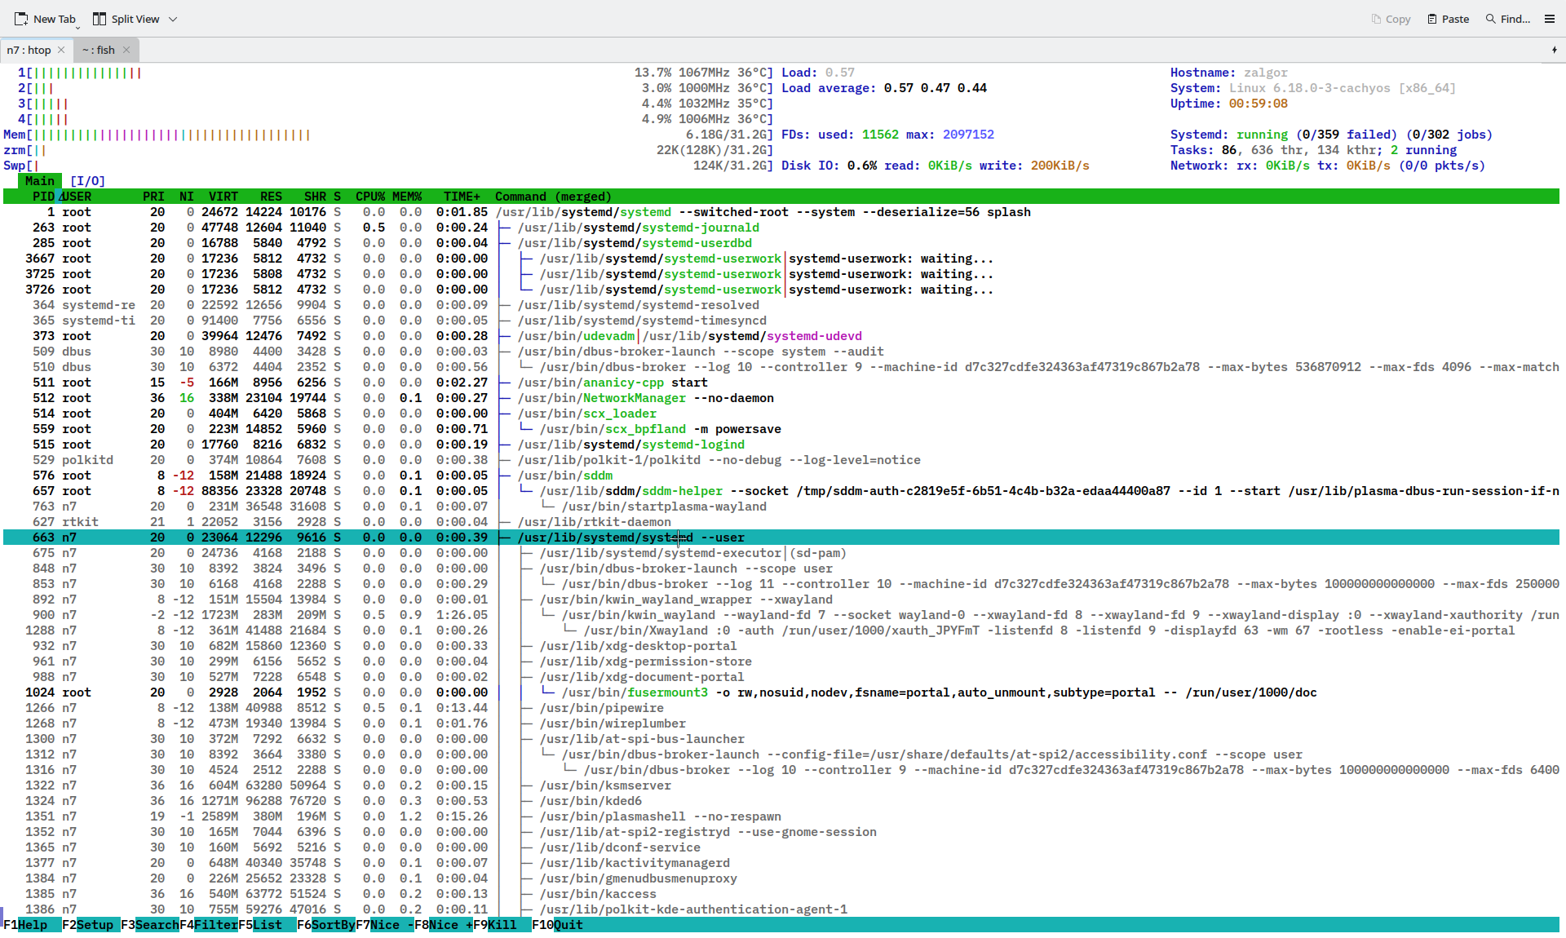Click the Mem usage meter bar
The image size is (1566, 938).
tap(171, 135)
